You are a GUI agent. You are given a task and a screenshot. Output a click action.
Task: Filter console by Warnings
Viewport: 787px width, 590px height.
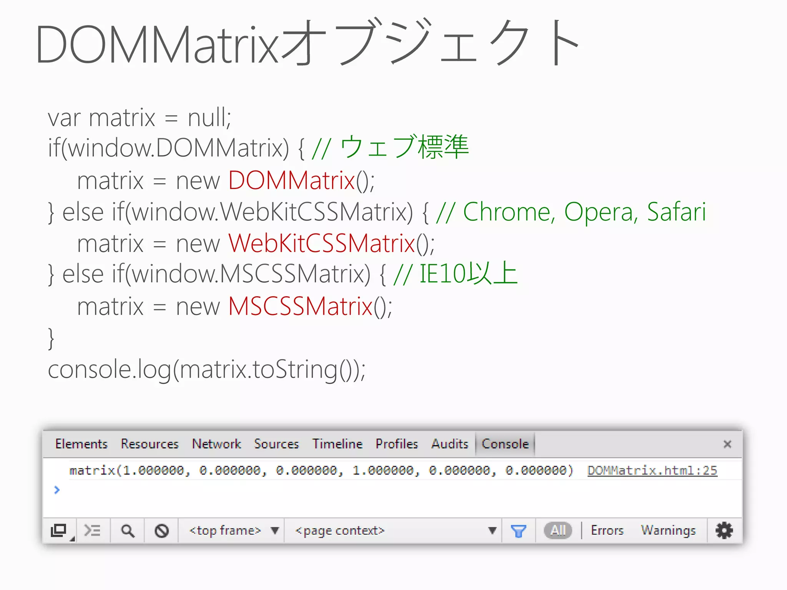tap(668, 530)
